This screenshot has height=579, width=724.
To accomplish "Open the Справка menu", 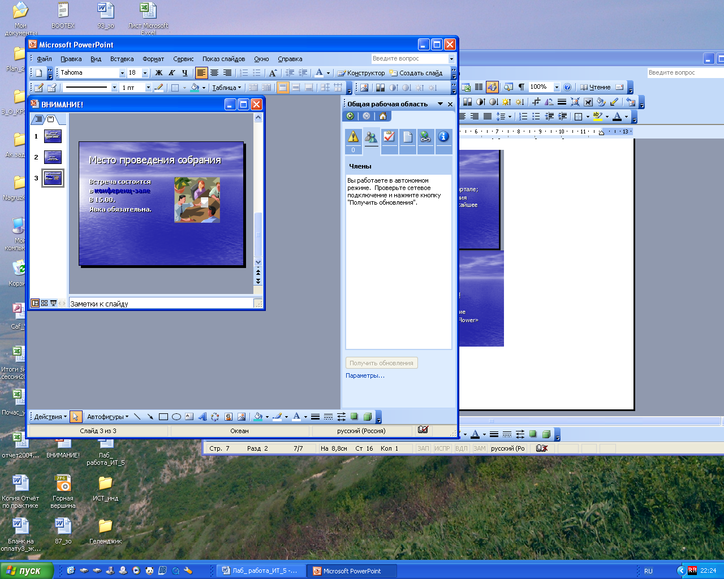I will tap(290, 59).
